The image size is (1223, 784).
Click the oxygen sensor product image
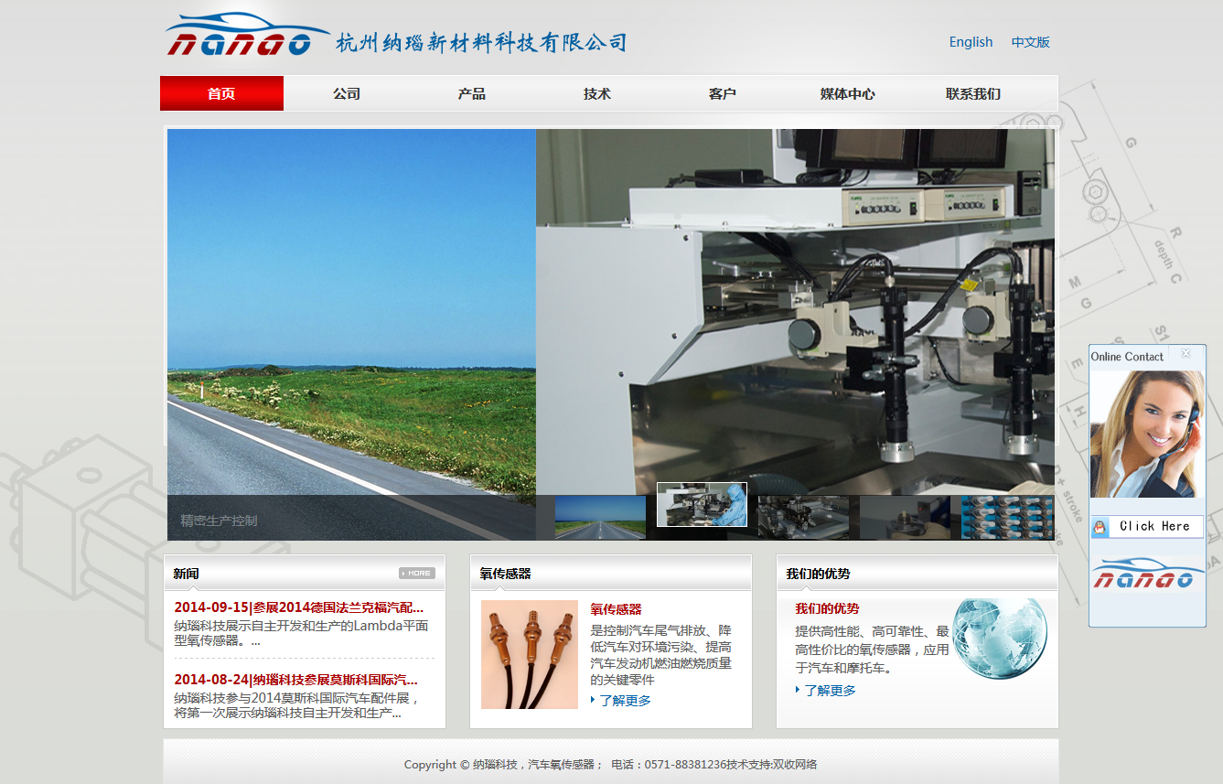click(x=530, y=654)
